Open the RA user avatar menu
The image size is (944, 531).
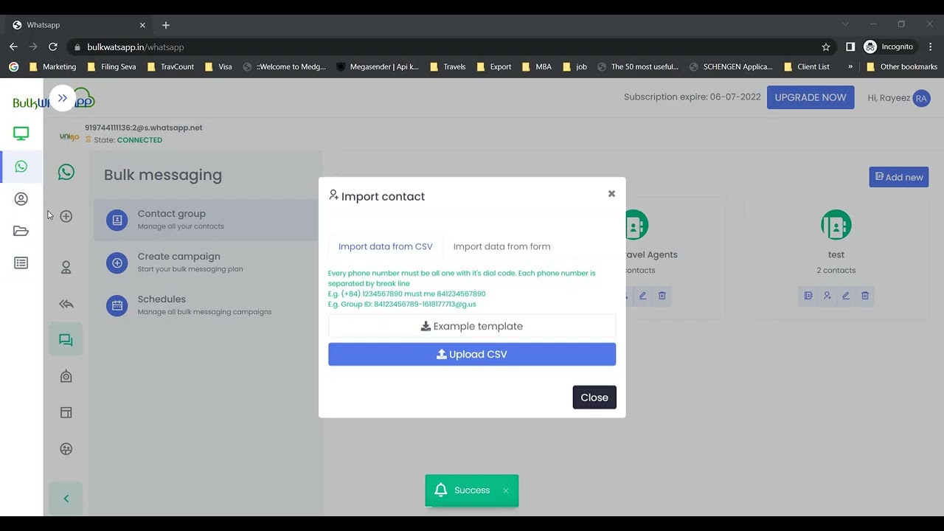[921, 98]
